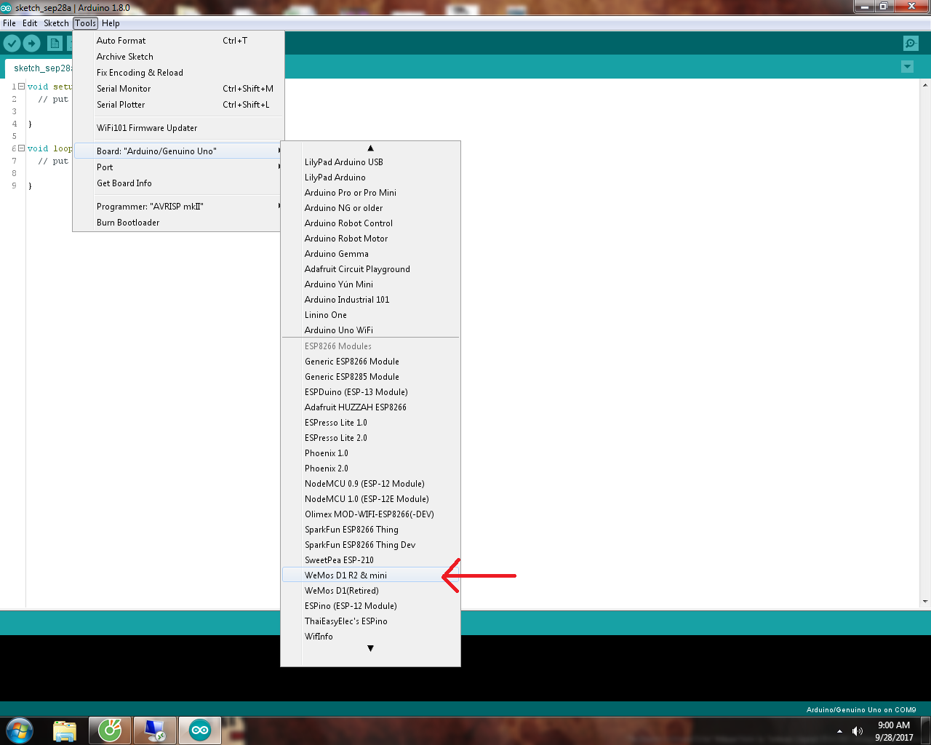Choose SweetPea ESP-210
The height and width of the screenshot is (745, 931).
[x=370, y=560]
